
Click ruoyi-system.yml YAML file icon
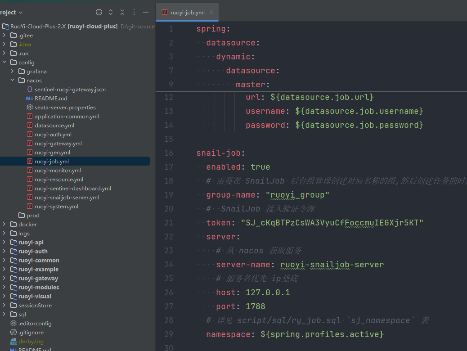click(30, 206)
